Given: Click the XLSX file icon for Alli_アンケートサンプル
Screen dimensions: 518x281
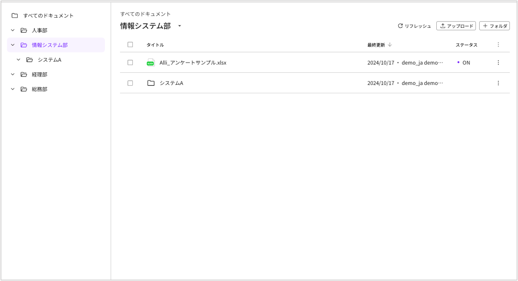Looking at the screenshot, I should click(x=150, y=63).
